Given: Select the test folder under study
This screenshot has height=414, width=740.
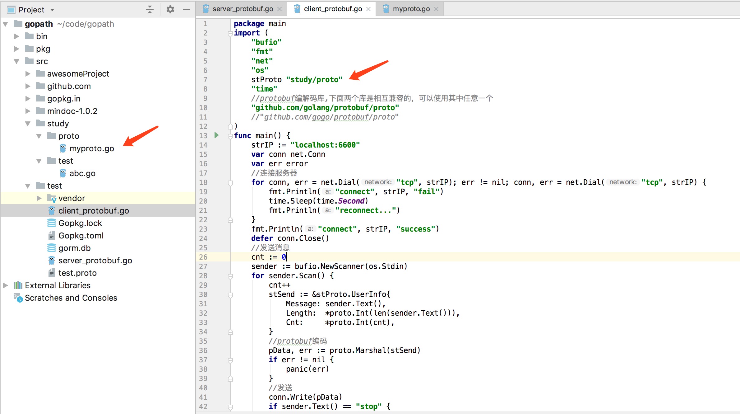Looking at the screenshot, I should (66, 161).
